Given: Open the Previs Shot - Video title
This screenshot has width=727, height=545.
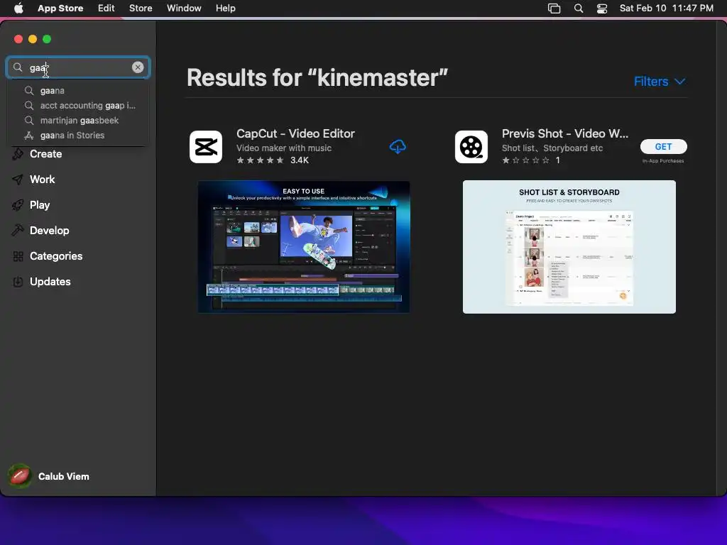Looking at the screenshot, I should pos(564,133).
